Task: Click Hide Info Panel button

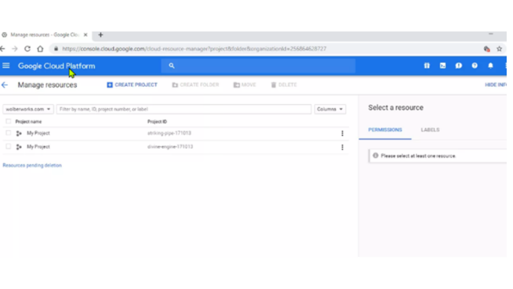Action: 495,85
